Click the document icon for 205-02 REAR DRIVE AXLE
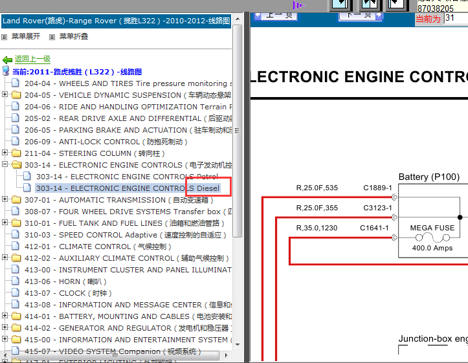The image size is (468, 363). pyautogui.click(x=16, y=118)
